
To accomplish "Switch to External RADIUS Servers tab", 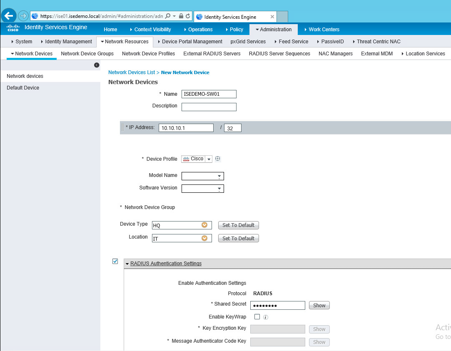I will click(x=212, y=53).
